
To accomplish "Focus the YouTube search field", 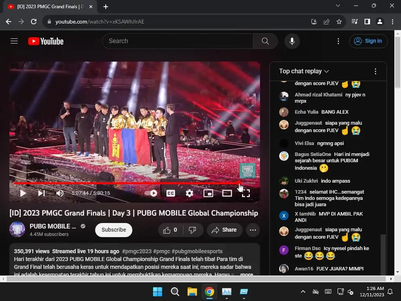I will pyautogui.click(x=178, y=41).
